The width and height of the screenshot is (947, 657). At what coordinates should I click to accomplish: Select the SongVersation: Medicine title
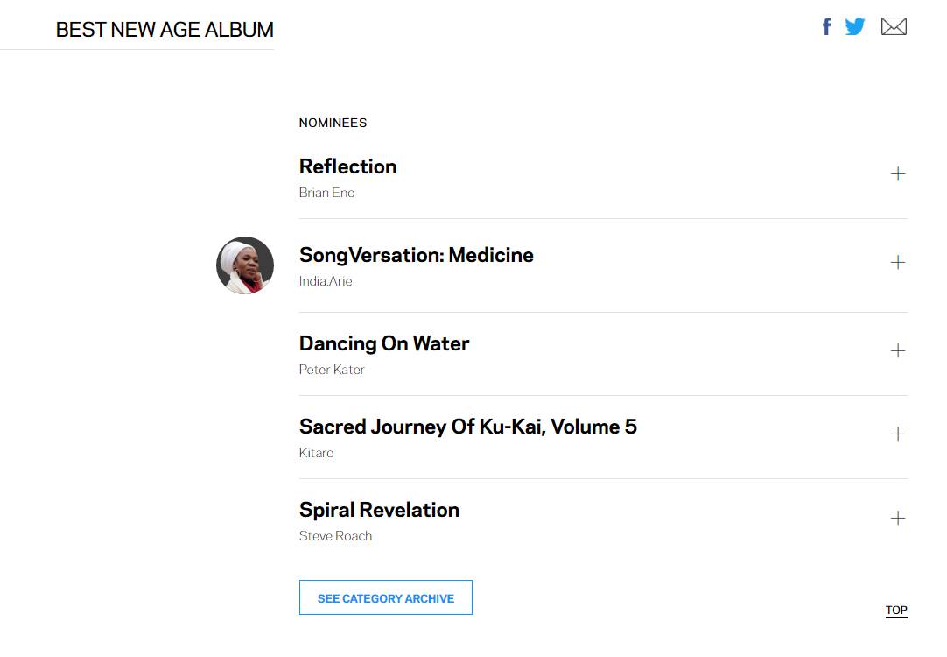pos(417,255)
